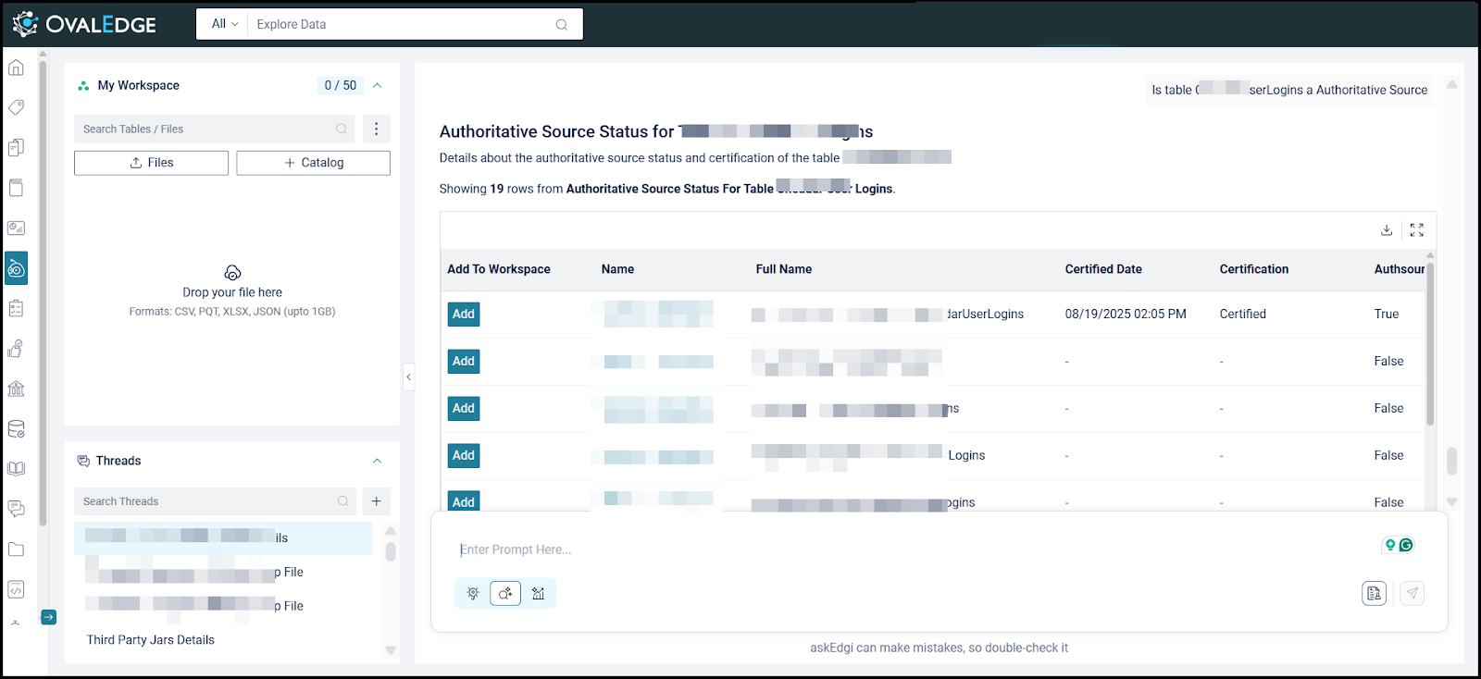Click the Grammarly icon in prompt box
This screenshot has height=679, width=1481.
(1406, 545)
